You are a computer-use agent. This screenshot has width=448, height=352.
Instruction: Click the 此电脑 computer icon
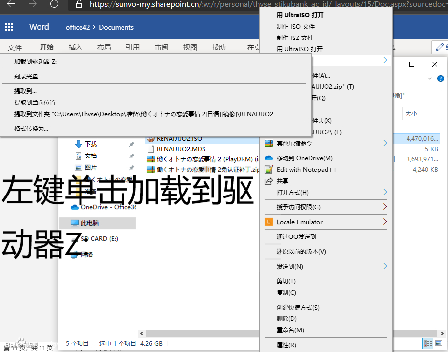pyautogui.click(x=74, y=223)
